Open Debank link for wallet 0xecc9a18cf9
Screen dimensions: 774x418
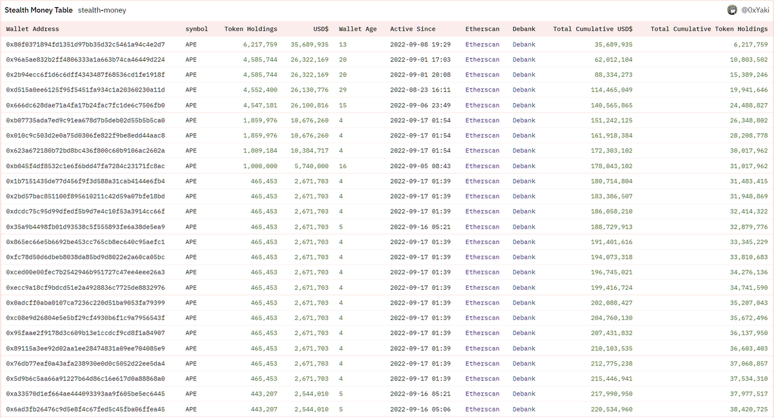coord(524,288)
